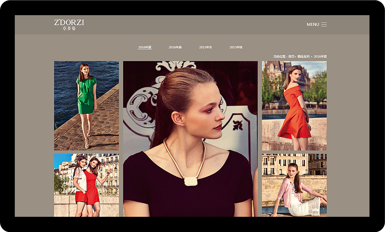
Task: Click the 首页 breadcrumb link
Action: coord(291,56)
